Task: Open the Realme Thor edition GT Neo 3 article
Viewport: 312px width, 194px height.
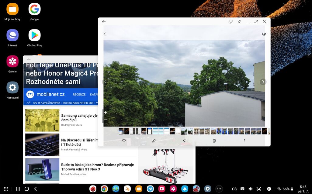Action: [x=97, y=167]
